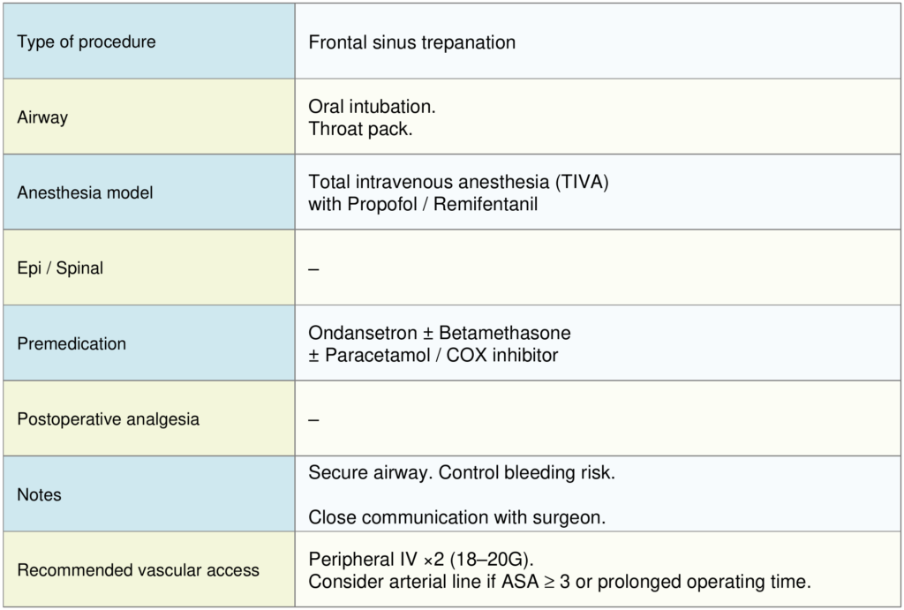Click the "Postoperative analgesia" label cell
This screenshot has width=904, height=610.
coord(108,418)
